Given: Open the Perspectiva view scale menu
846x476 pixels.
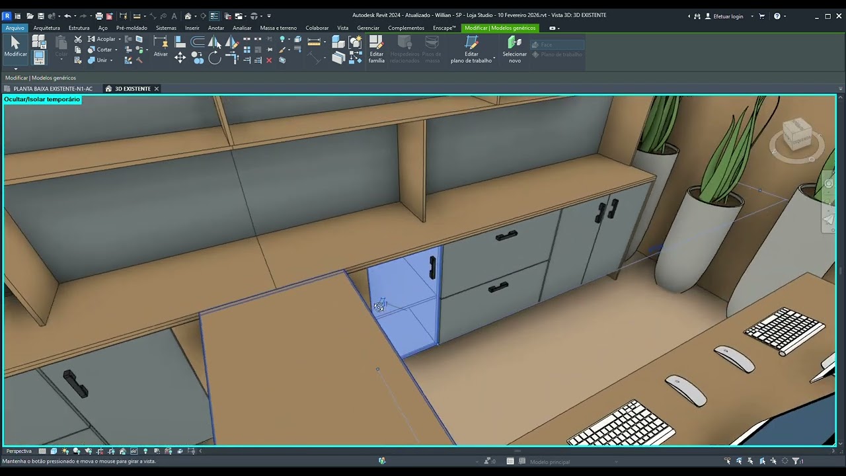Looking at the screenshot, I should 19,451.
